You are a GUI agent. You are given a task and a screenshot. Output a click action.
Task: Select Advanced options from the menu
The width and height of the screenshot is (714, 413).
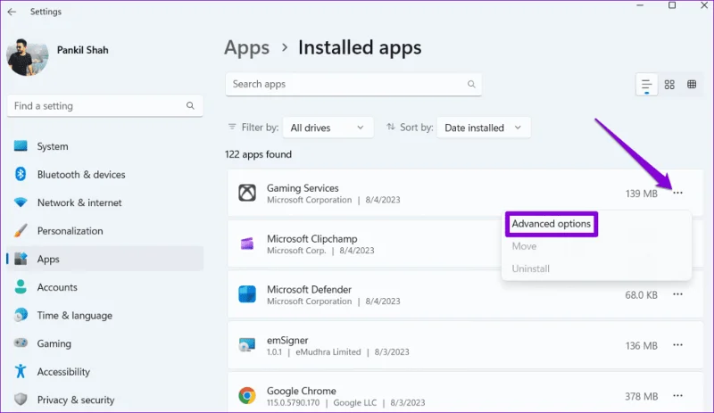click(x=551, y=224)
